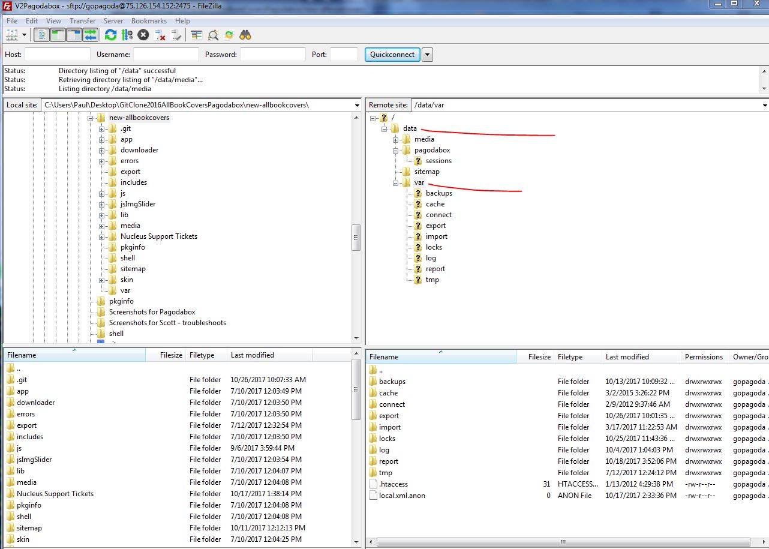Click the Password input field
769x549 pixels.
pos(273,55)
